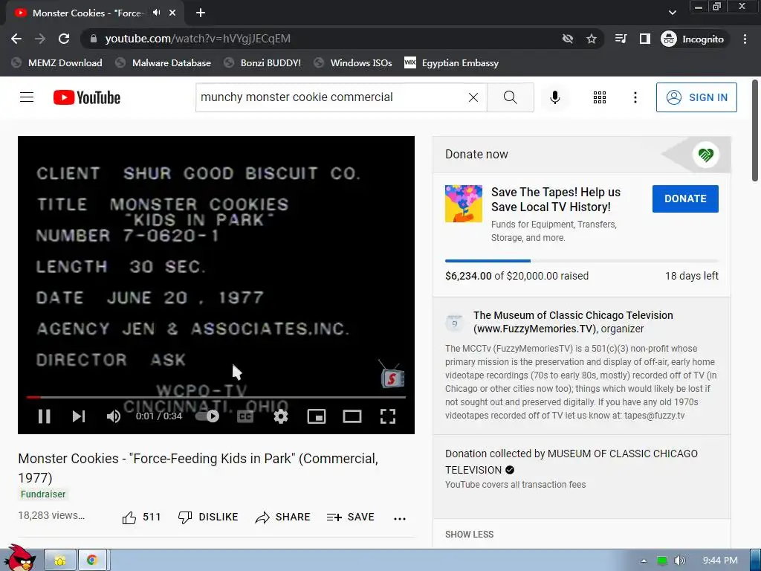Share the Monster Cookies video
The height and width of the screenshot is (571, 761).
pos(282,517)
